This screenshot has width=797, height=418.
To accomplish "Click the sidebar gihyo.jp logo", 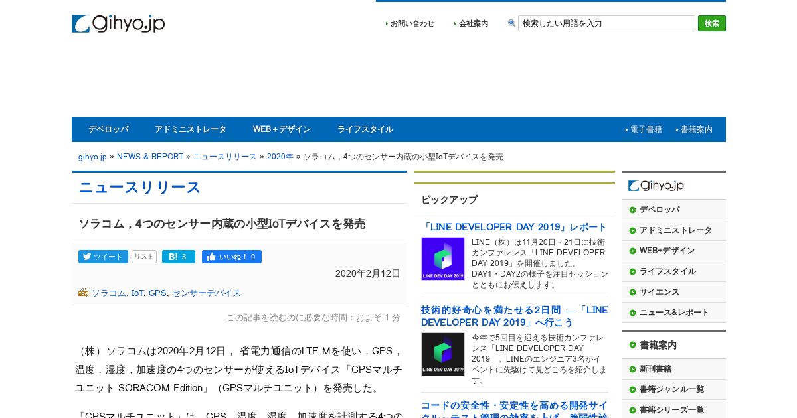I will (656, 186).
